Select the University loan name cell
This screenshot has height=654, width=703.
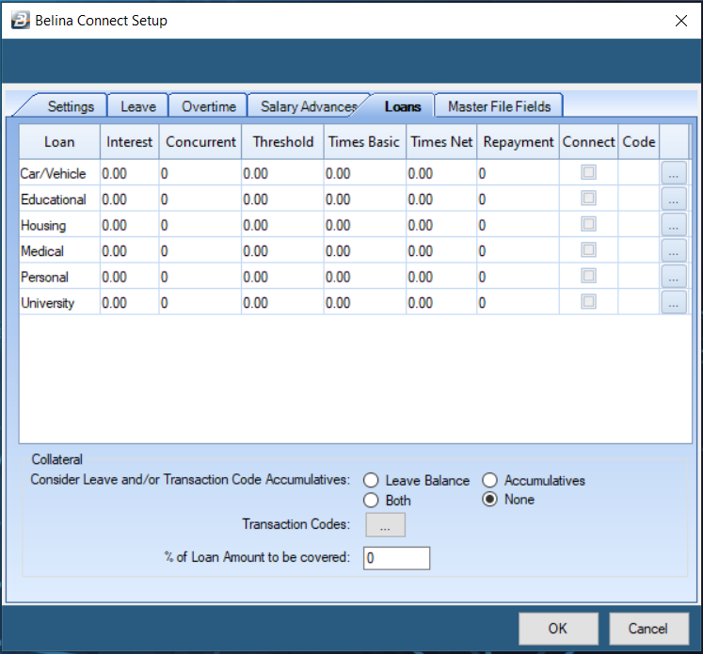pos(59,303)
